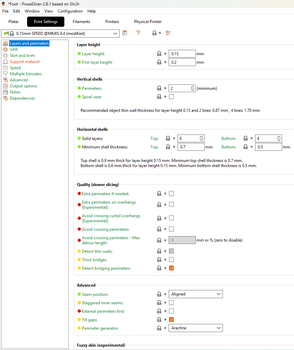Open the File menu

(x=5, y=11)
